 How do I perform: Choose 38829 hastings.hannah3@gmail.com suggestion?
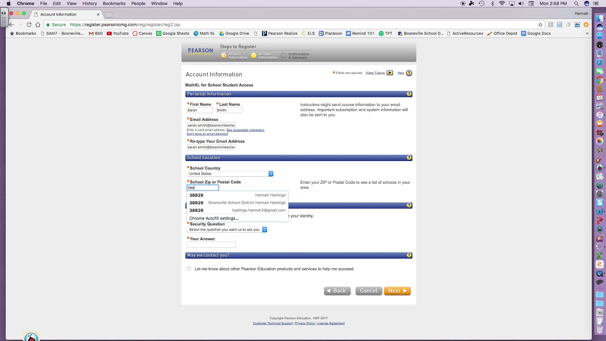pyautogui.click(x=237, y=210)
